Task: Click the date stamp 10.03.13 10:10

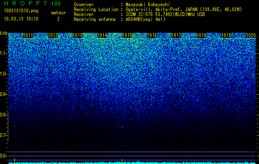Action: point(21,18)
